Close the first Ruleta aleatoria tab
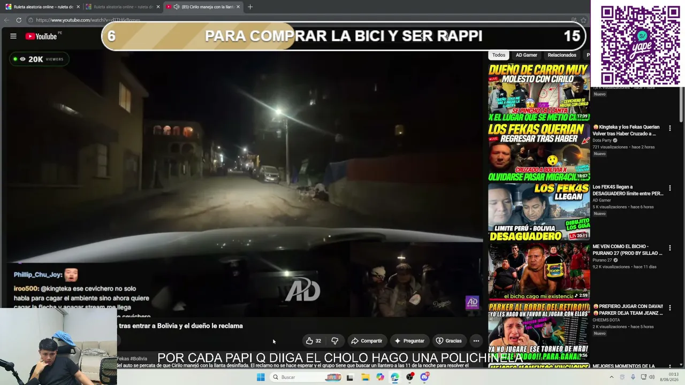Viewport: 685px width, 385px height. (x=78, y=7)
